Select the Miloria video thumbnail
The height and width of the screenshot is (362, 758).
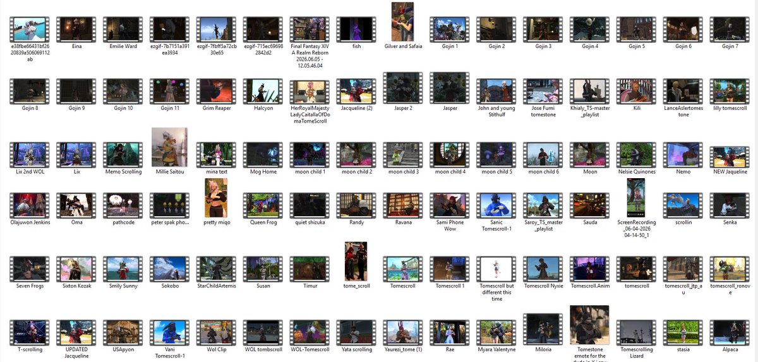(544, 329)
